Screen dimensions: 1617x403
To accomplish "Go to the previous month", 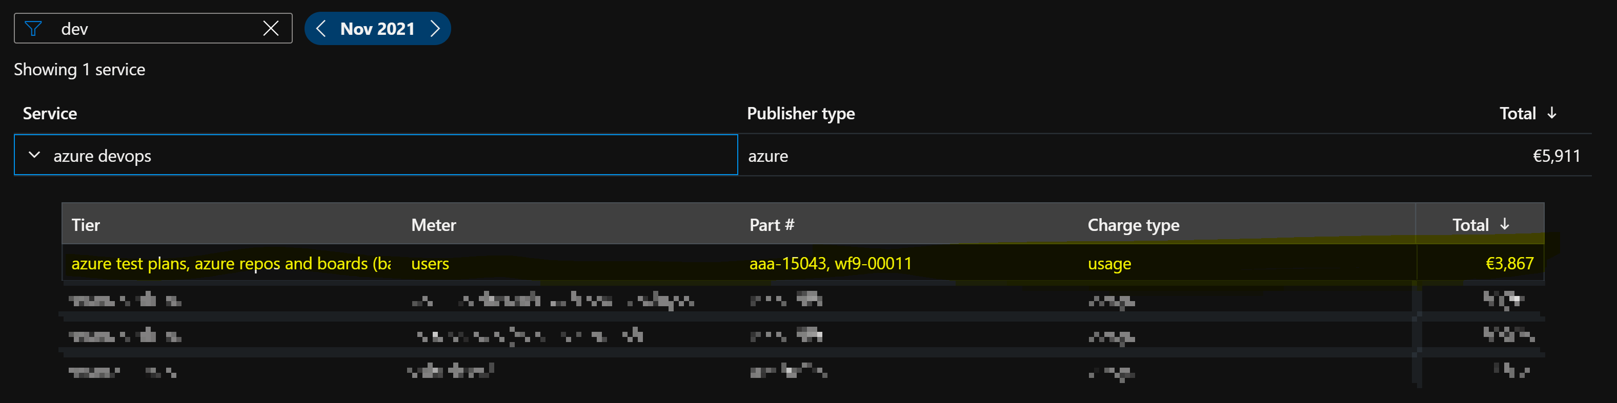I will point(321,29).
